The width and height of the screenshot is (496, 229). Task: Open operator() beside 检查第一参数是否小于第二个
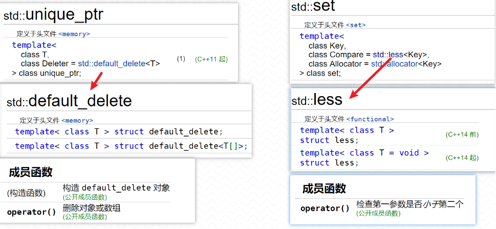325,209
